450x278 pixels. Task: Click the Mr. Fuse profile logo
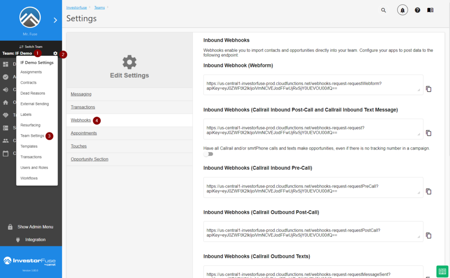30,17
